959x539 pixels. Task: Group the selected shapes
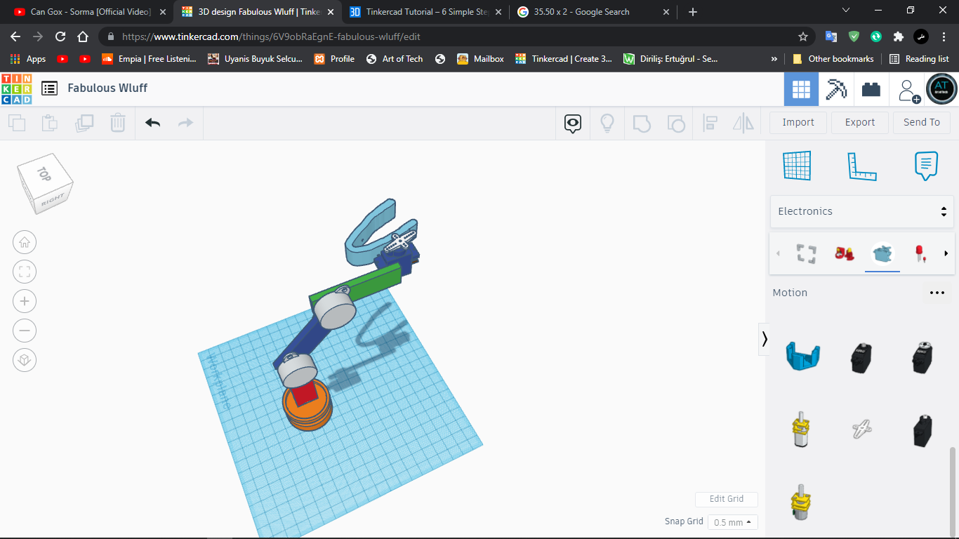coord(641,123)
